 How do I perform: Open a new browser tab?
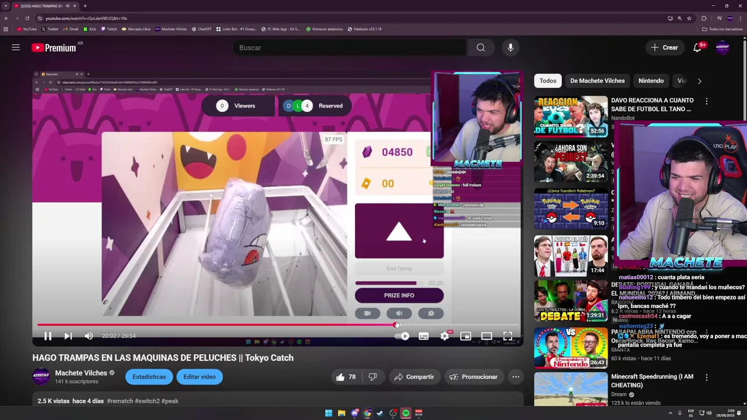pyautogui.click(x=85, y=6)
